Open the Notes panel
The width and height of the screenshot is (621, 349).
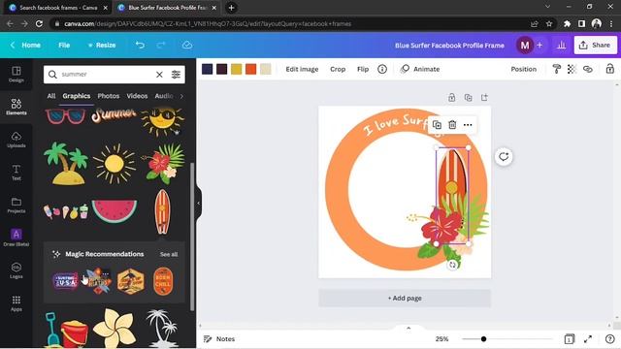tap(219, 339)
